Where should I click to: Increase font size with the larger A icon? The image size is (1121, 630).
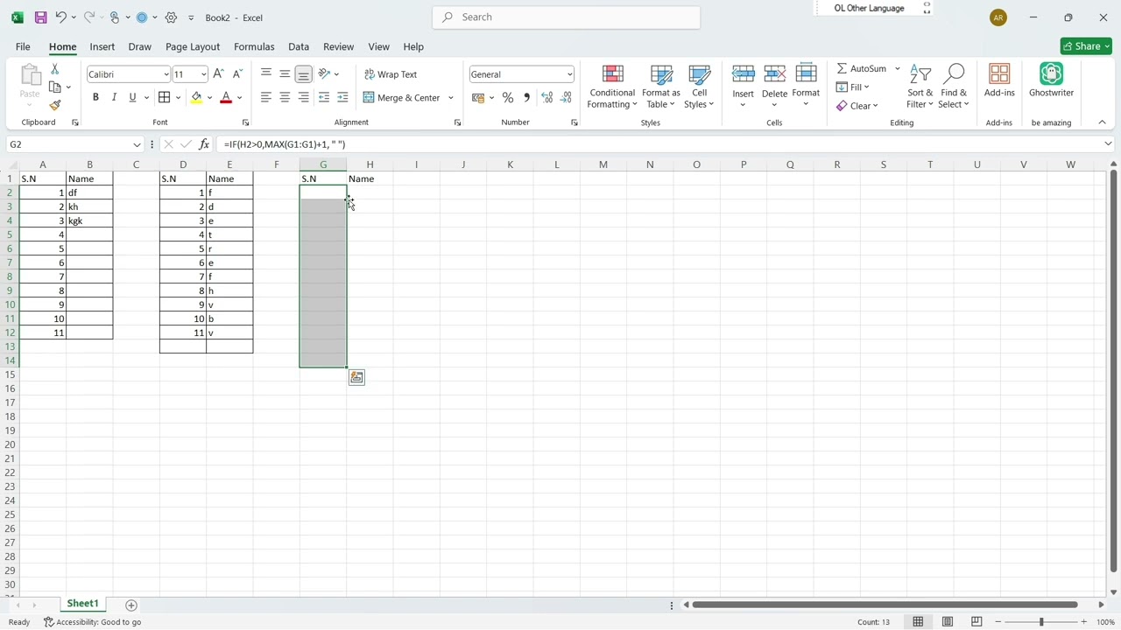click(219, 74)
